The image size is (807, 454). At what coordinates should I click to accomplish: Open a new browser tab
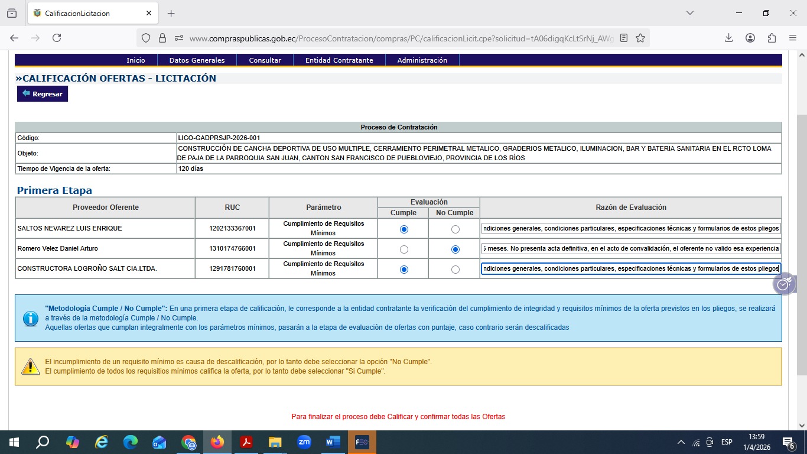[171, 13]
